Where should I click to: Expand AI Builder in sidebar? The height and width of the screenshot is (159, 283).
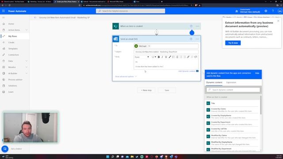27,73
